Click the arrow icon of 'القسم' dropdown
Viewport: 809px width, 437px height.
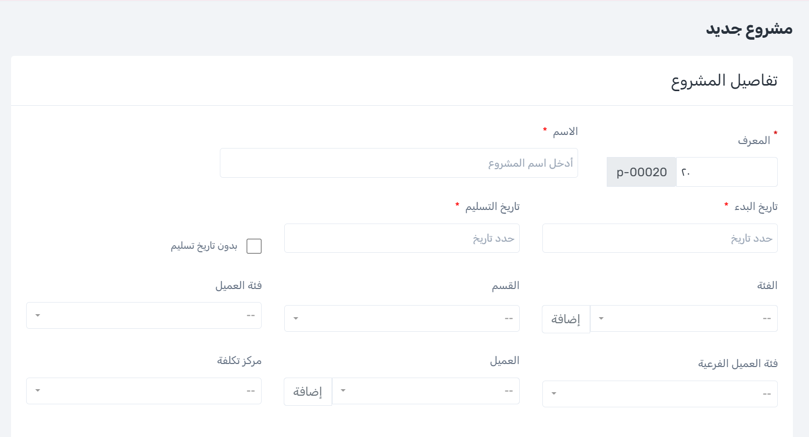pos(296,319)
